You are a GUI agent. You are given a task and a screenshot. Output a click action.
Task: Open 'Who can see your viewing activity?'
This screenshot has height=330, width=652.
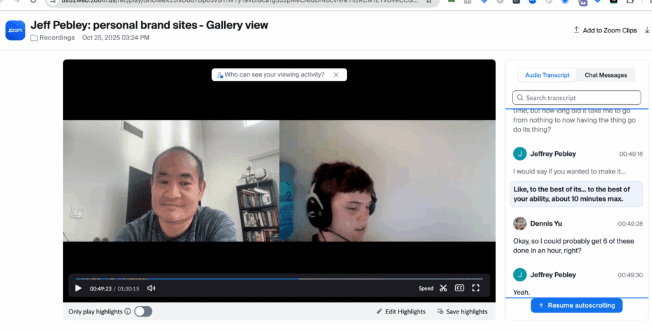point(274,75)
